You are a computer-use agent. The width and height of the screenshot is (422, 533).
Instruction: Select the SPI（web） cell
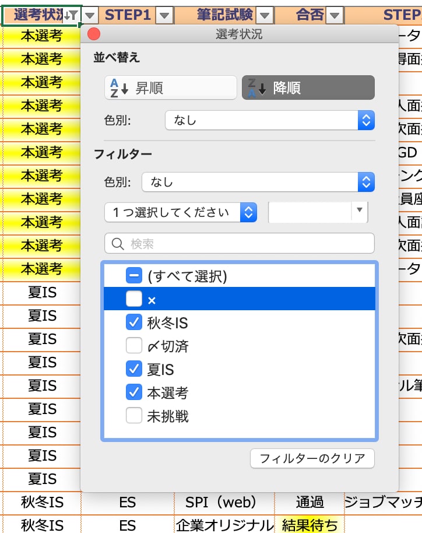224,503
